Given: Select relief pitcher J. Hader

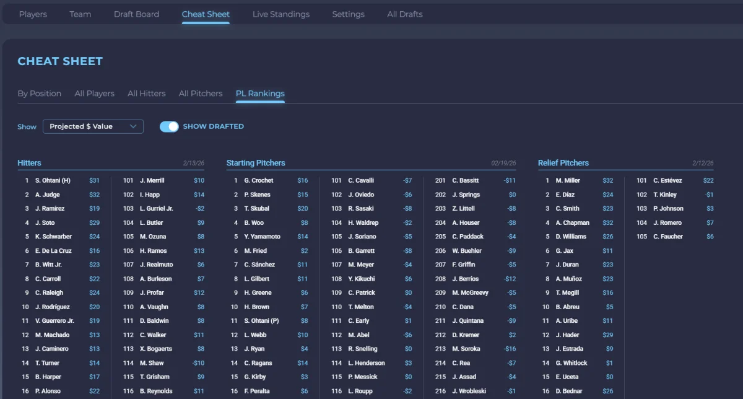Looking at the screenshot, I should pyautogui.click(x=567, y=335).
